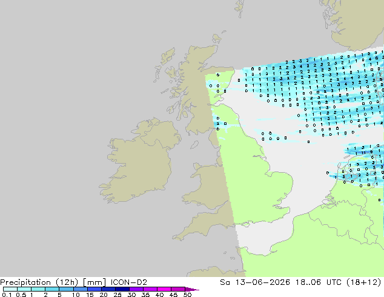Click the purple arrow tip above 50 mm
Image resolution: width=384 pixels, height=297 pixels.
192,289
